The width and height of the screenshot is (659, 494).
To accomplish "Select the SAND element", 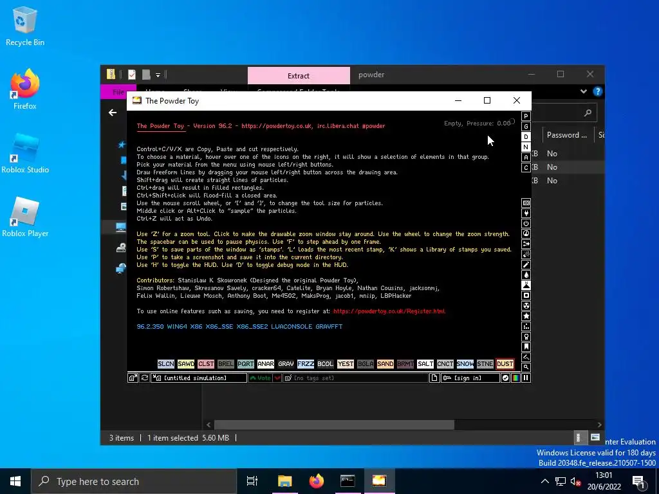I will click(x=385, y=364).
